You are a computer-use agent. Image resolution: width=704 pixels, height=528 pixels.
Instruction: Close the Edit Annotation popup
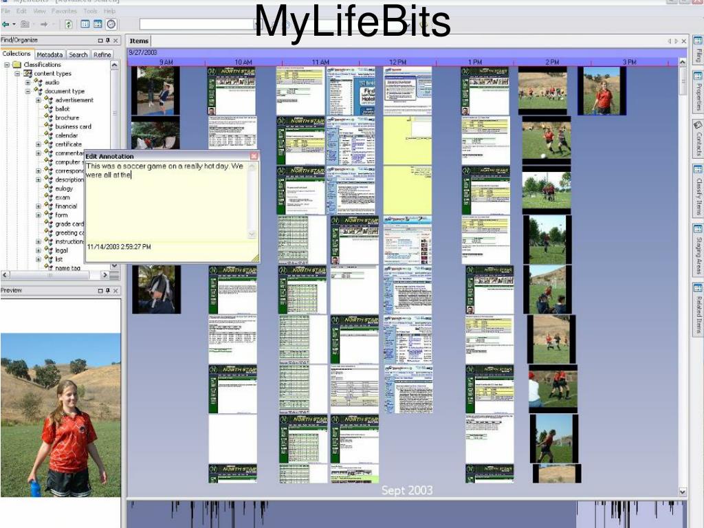[x=254, y=156]
